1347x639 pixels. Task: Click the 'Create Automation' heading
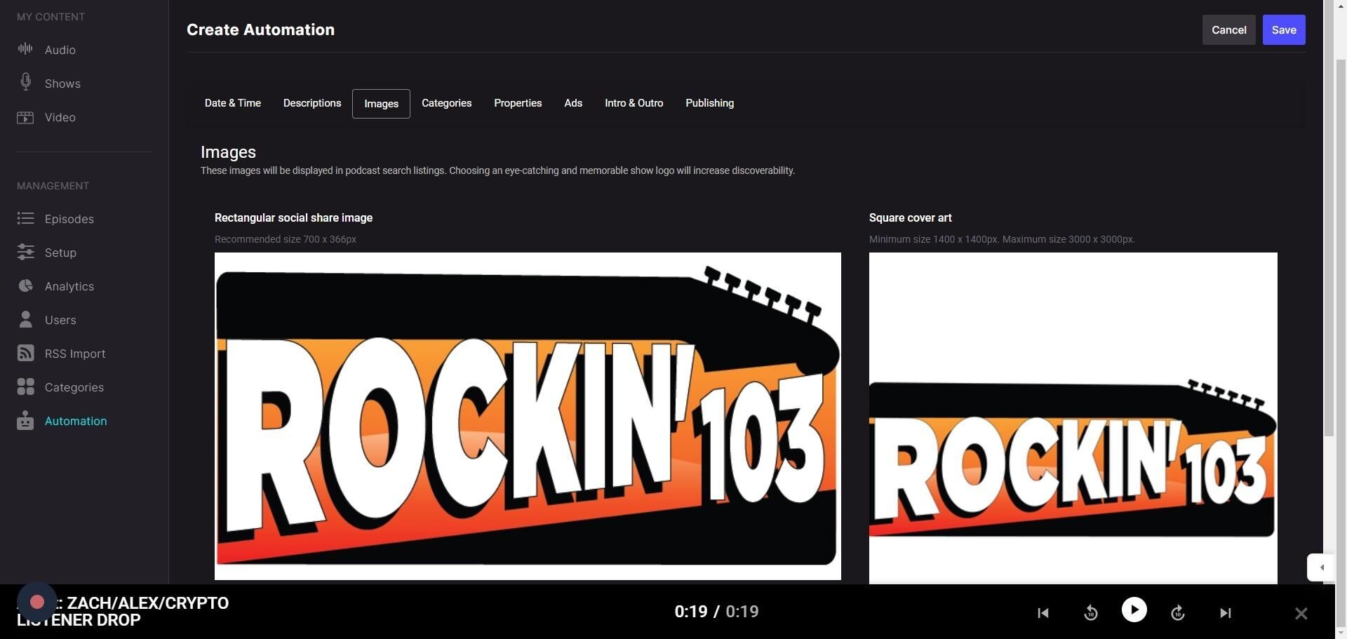(x=260, y=29)
